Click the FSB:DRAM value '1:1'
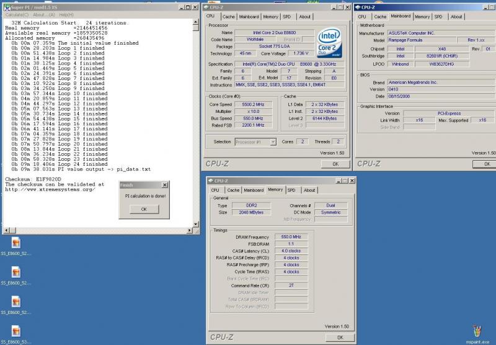The width and height of the screenshot is (496, 345). (x=291, y=244)
